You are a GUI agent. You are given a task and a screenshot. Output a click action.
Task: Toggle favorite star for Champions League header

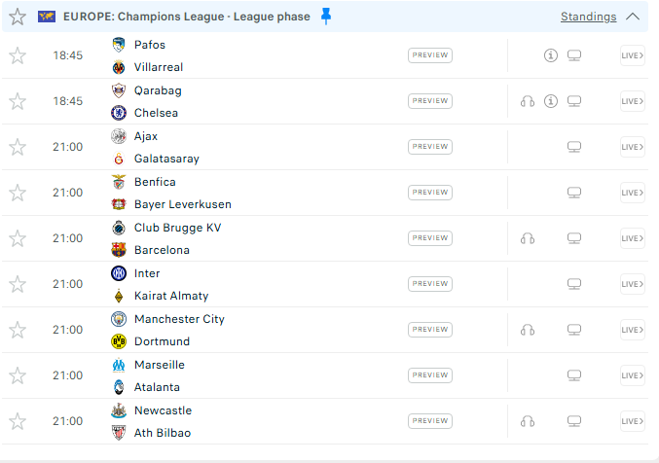(18, 17)
